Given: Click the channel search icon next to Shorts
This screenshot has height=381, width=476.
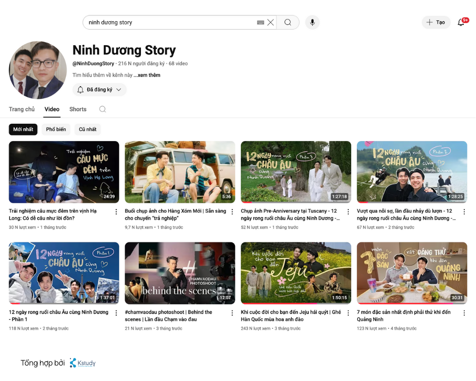Looking at the screenshot, I should (102, 109).
